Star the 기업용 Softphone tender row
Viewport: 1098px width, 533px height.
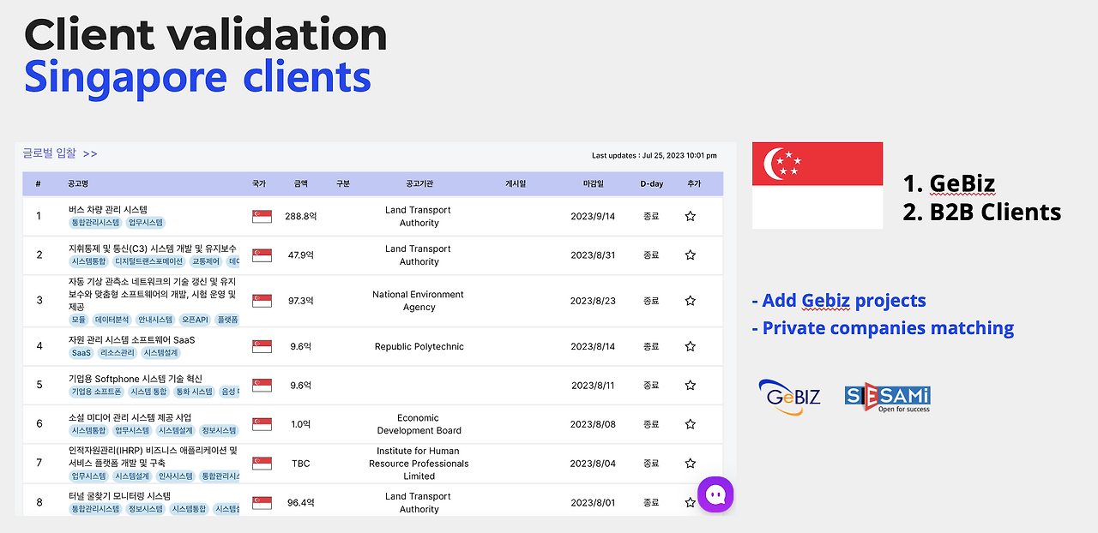click(690, 386)
